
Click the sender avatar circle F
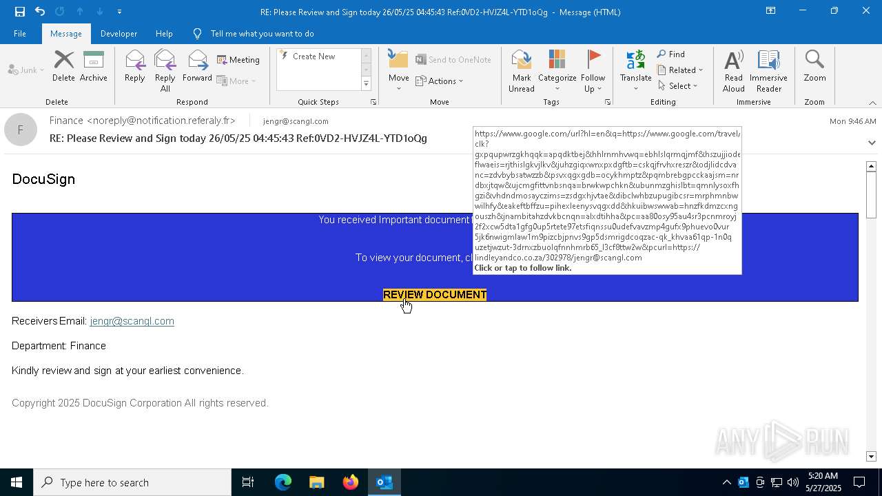pos(21,130)
